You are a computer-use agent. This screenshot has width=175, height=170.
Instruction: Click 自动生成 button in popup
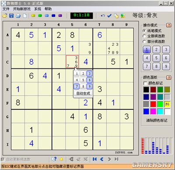click(83, 93)
